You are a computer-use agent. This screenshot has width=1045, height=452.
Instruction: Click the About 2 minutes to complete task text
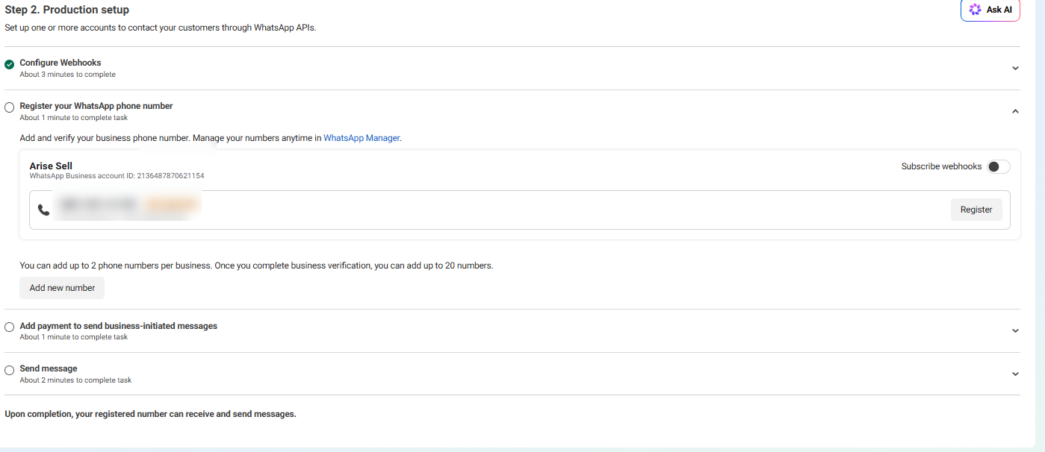point(75,380)
